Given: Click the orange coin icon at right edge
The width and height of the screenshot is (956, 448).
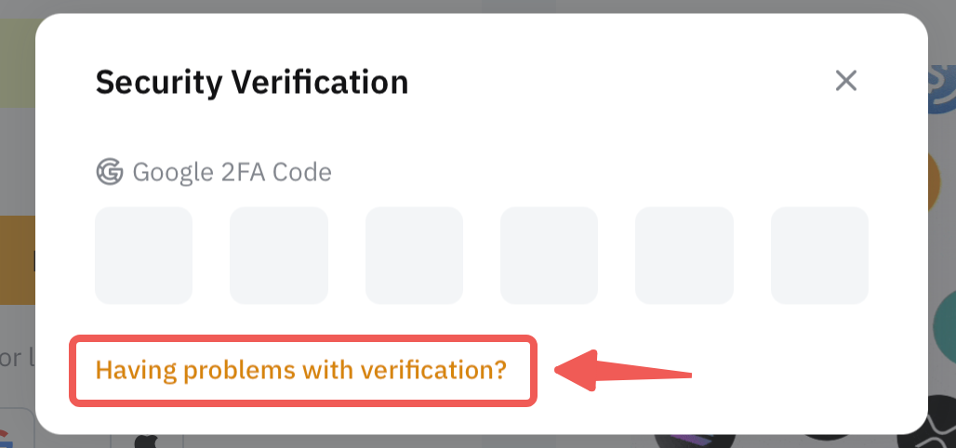Looking at the screenshot, I should tap(942, 183).
